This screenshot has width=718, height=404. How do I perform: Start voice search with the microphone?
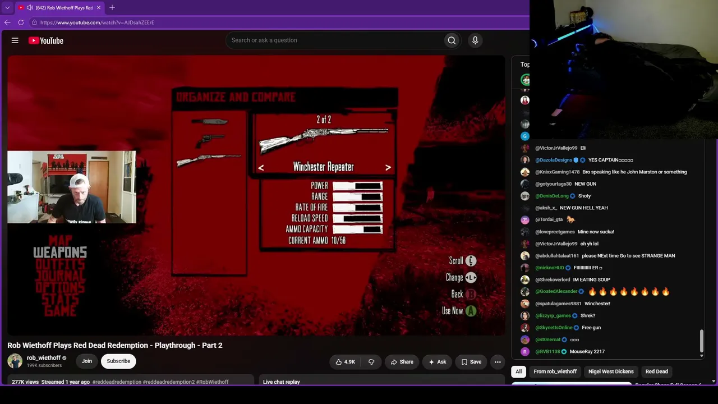pyautogui.click(x=475, y=40)
